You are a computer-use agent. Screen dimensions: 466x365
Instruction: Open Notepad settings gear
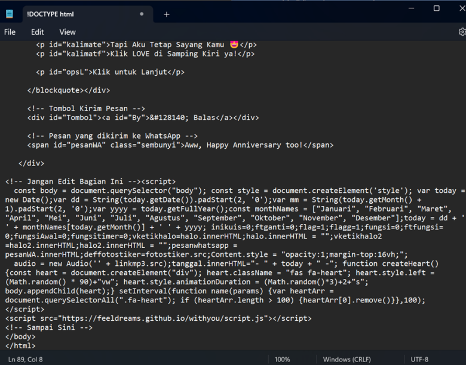click(x=462, y=32)
